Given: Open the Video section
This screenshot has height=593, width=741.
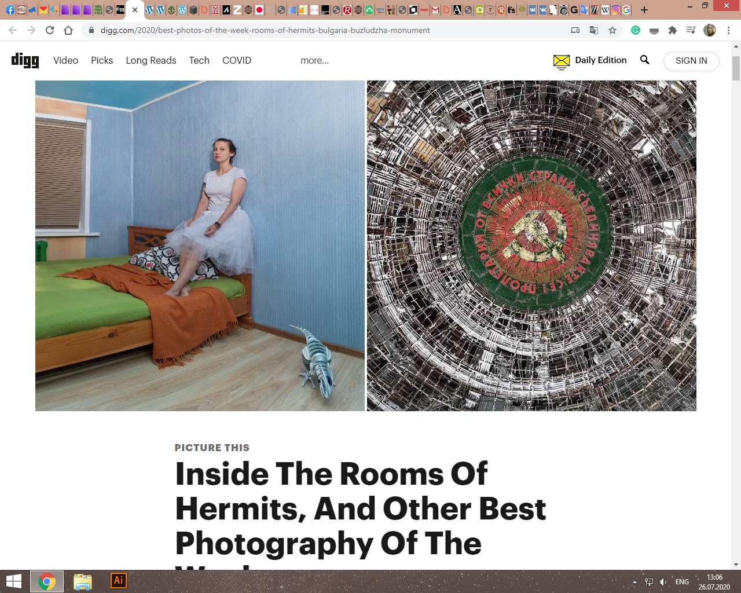Looking at the screenshot, I should (65, 60).
